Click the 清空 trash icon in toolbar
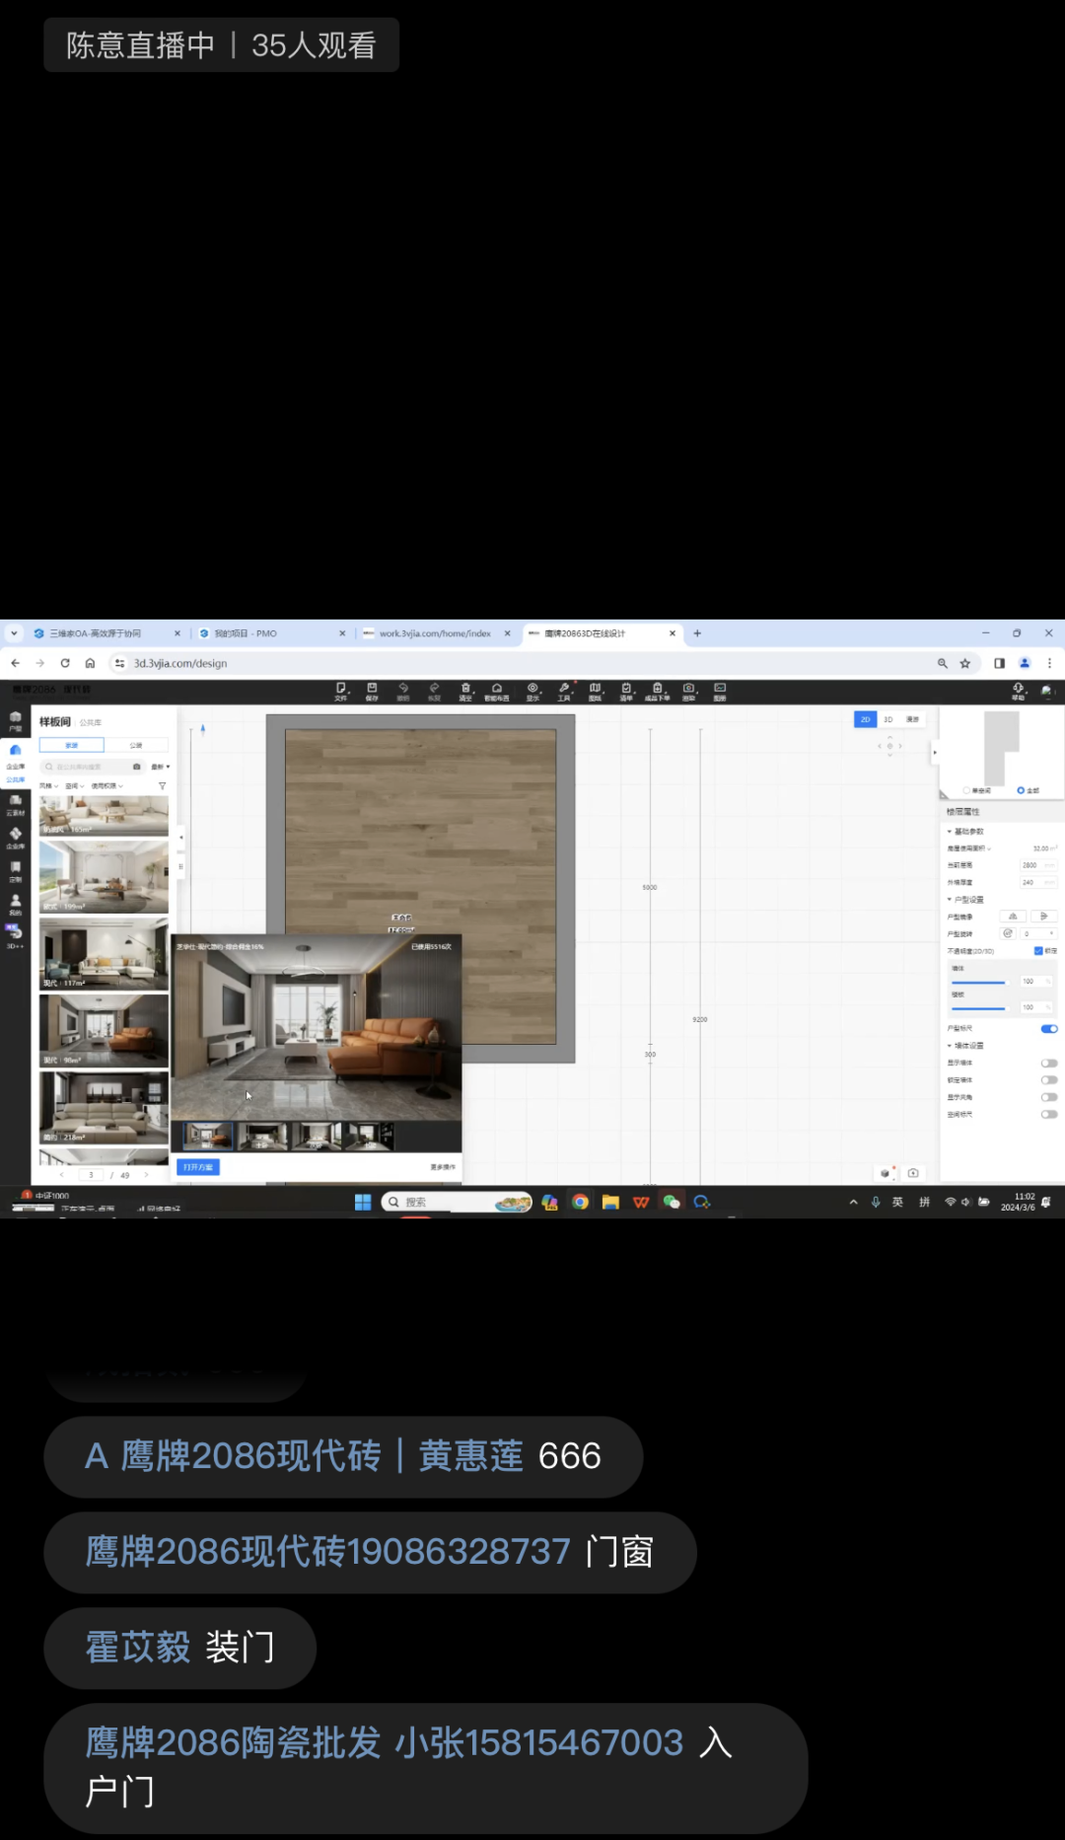The width and height of the screenshot is (1065, 1840). click(x=465, y=691)
